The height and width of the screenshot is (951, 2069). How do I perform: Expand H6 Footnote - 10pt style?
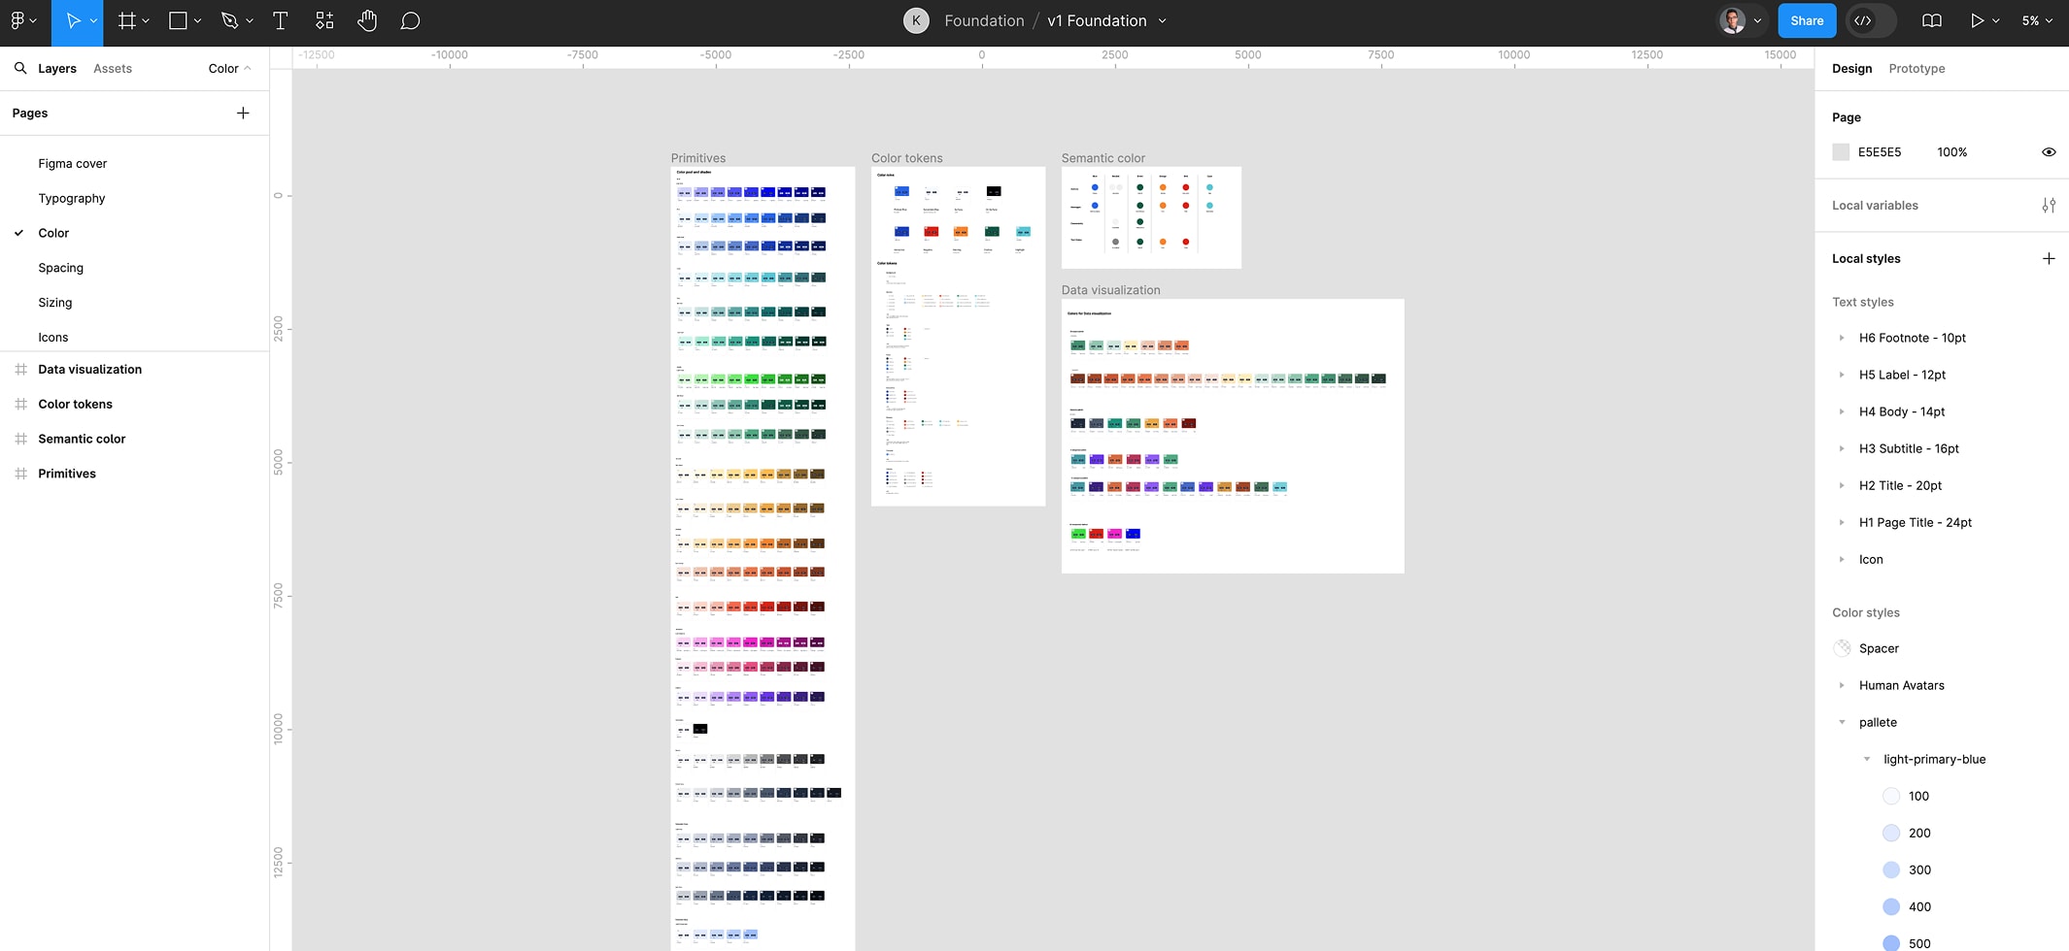1842,338
